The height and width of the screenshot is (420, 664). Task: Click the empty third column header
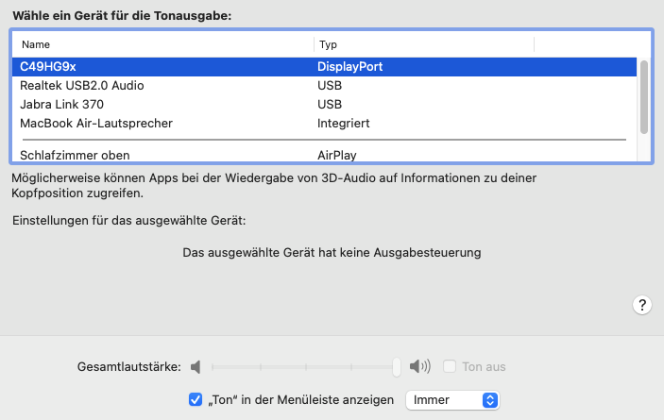[x=586, y=44]
